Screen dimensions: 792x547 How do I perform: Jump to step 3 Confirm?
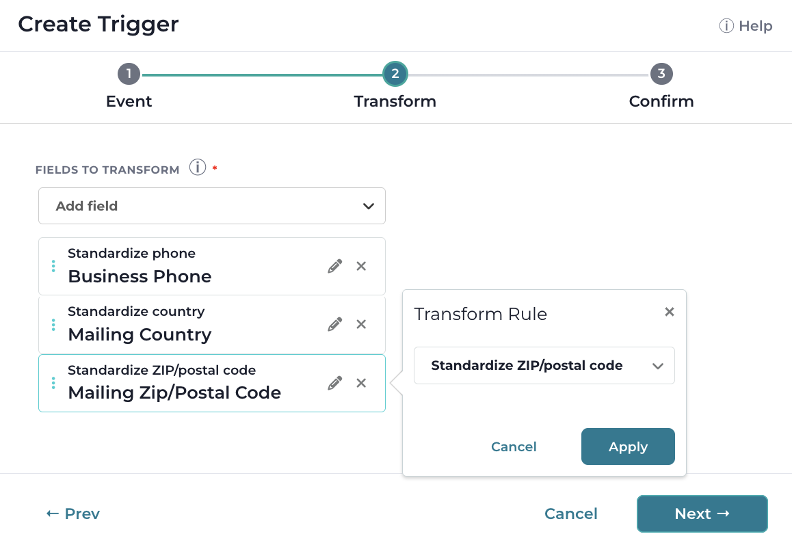[x=661, y=75]
